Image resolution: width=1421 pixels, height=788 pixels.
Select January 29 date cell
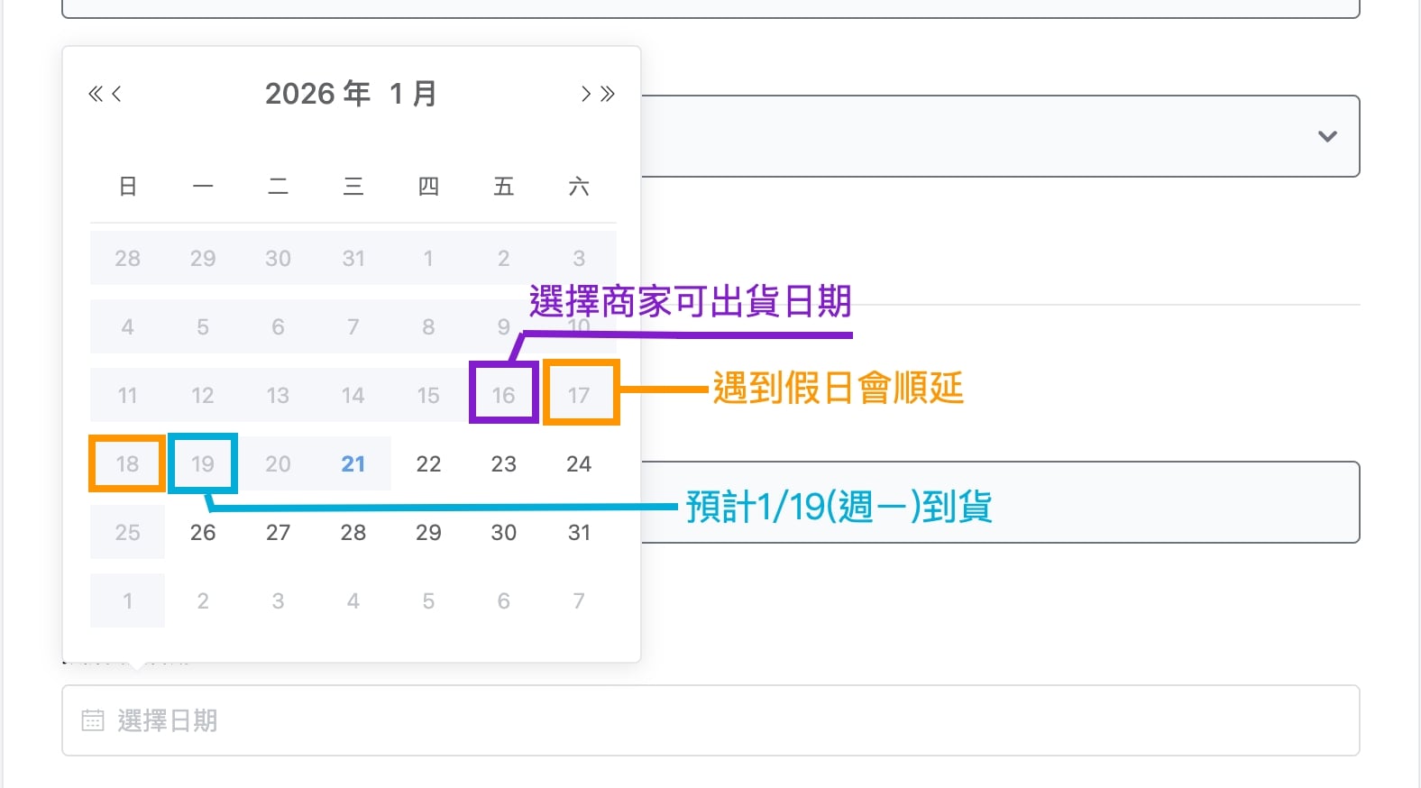[428, 533]
